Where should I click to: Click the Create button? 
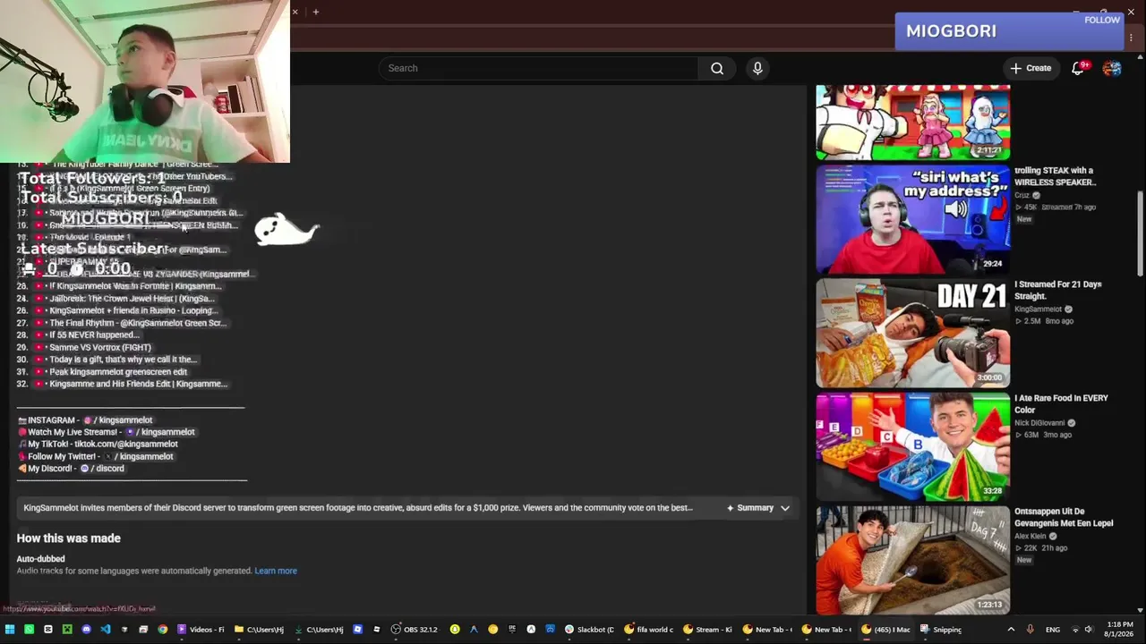pos(1031,68)
